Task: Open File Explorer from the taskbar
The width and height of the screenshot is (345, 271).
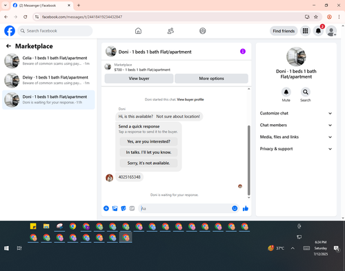Action: coord(46,226)
